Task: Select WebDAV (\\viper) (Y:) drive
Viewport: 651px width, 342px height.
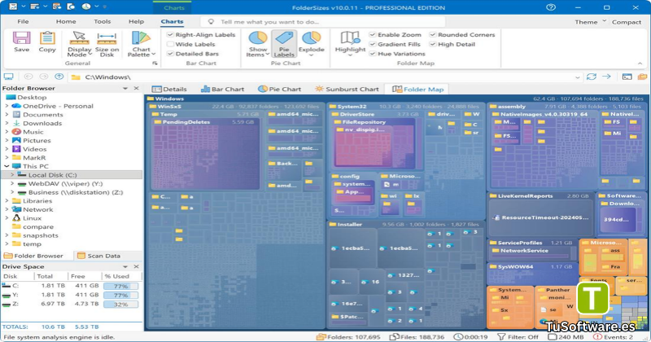Action: tap(65, 184)
